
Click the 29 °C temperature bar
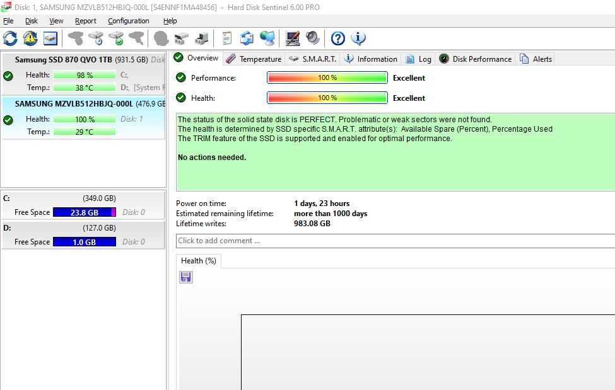[85, 132]
